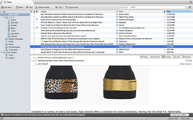Switch to the Inbox tab
Image resolution: width=193 pixels, height=120 pixels.
tap(17, 2)
